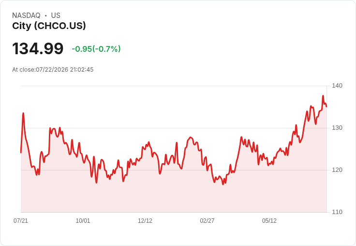The image size is (356, 246).
Task: Click the US market label
Action: [56, 15]
